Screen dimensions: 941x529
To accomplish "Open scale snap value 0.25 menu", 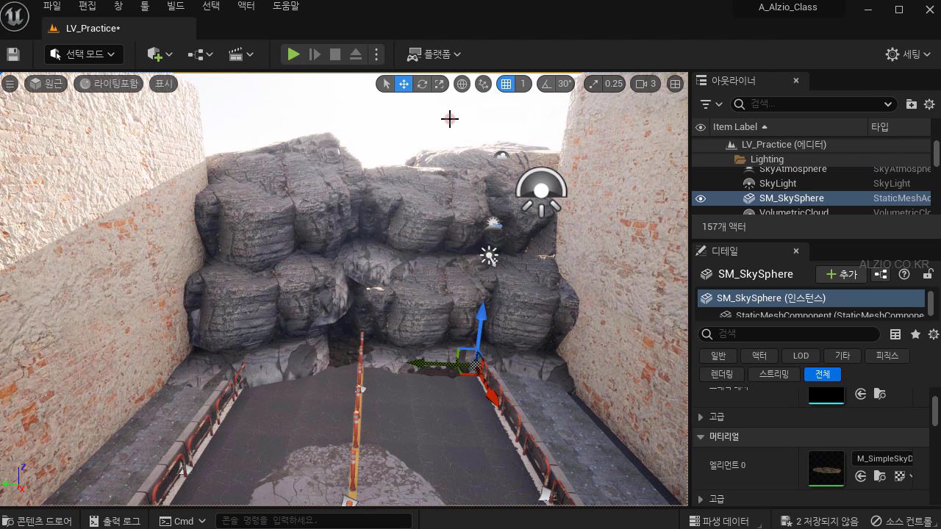I will [614, 84].
